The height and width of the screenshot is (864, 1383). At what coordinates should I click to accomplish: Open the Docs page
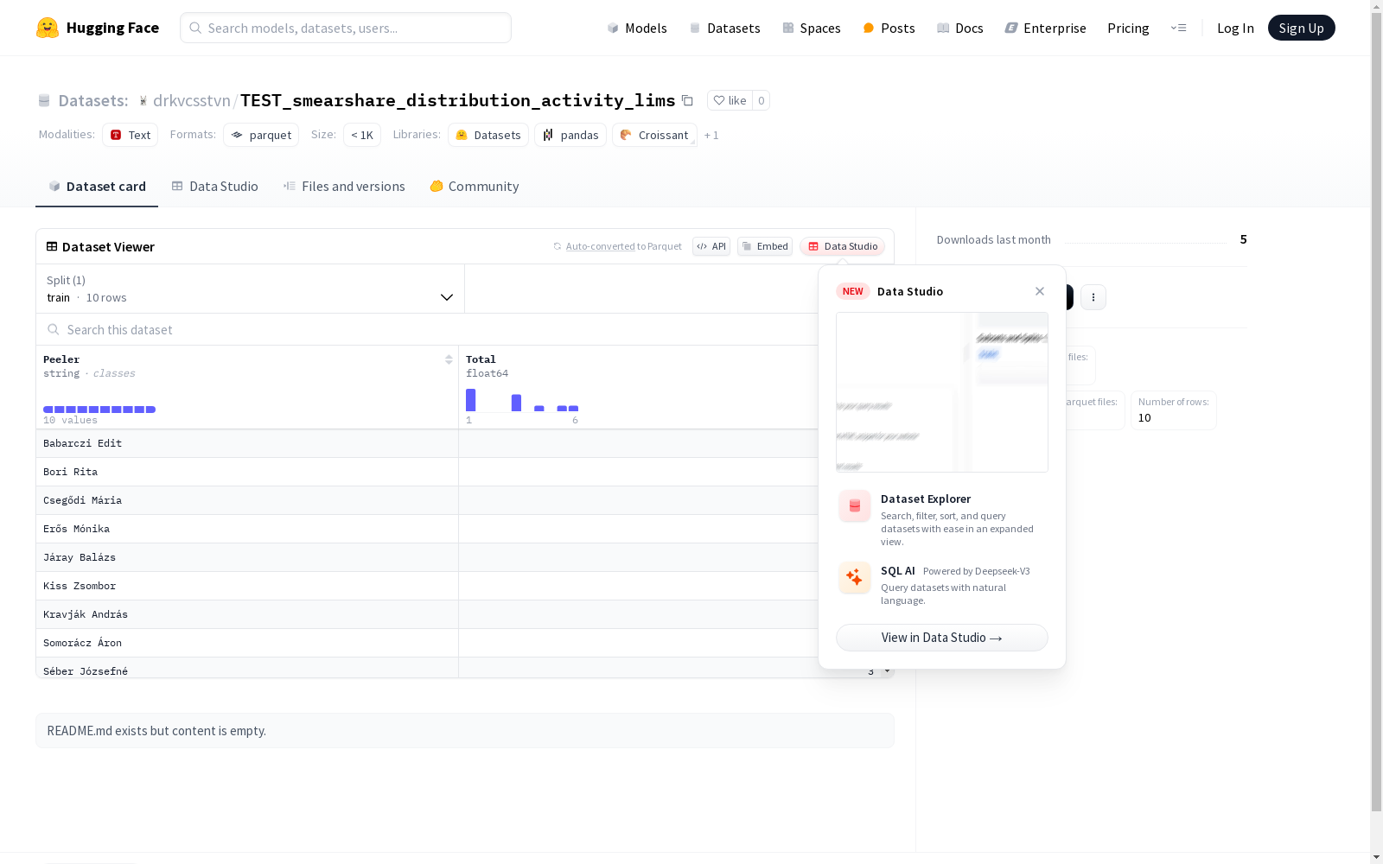point(960,28)
